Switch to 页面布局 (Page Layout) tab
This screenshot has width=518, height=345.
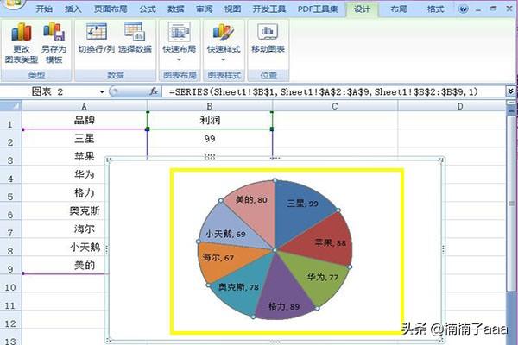point(111,9)
